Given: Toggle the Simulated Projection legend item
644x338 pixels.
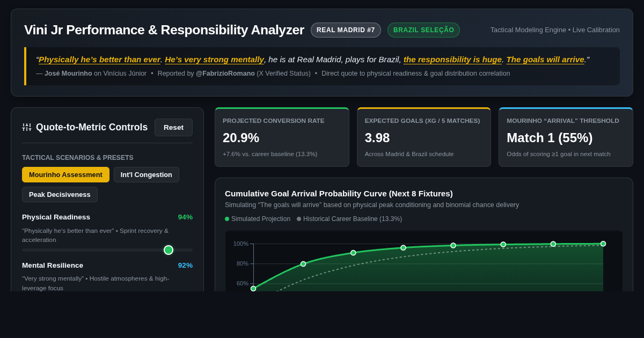Looking at the screenshot, I should 258,219.
